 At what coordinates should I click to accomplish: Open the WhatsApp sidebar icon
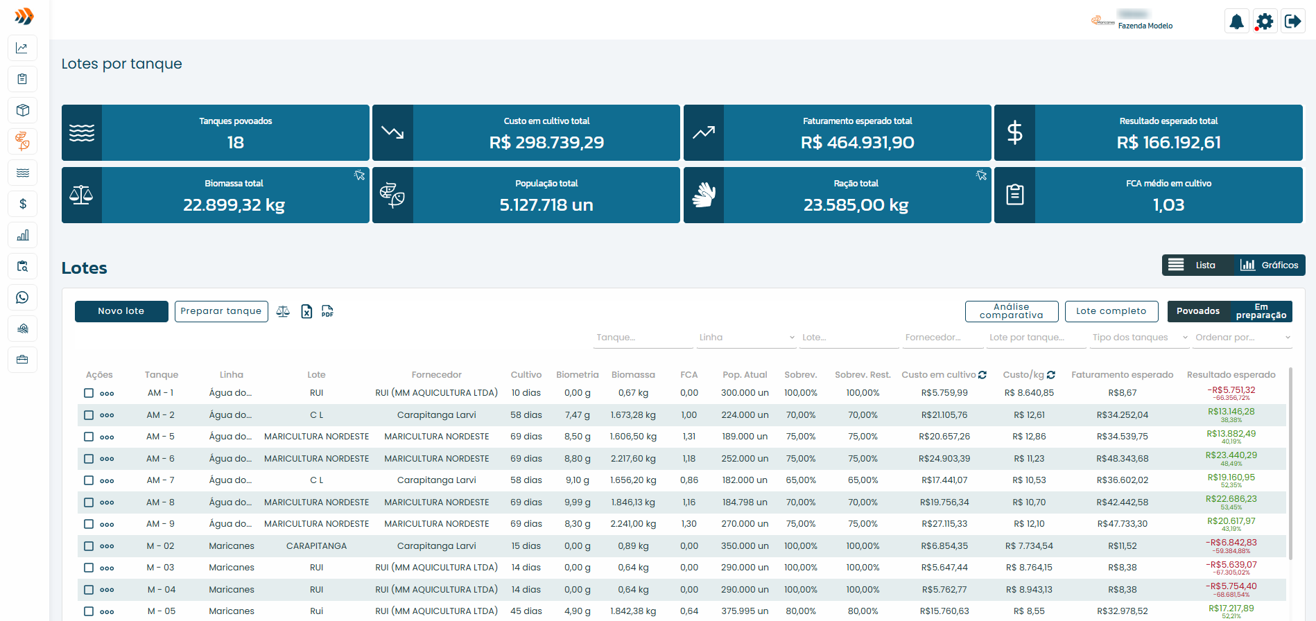pos(22,297)
